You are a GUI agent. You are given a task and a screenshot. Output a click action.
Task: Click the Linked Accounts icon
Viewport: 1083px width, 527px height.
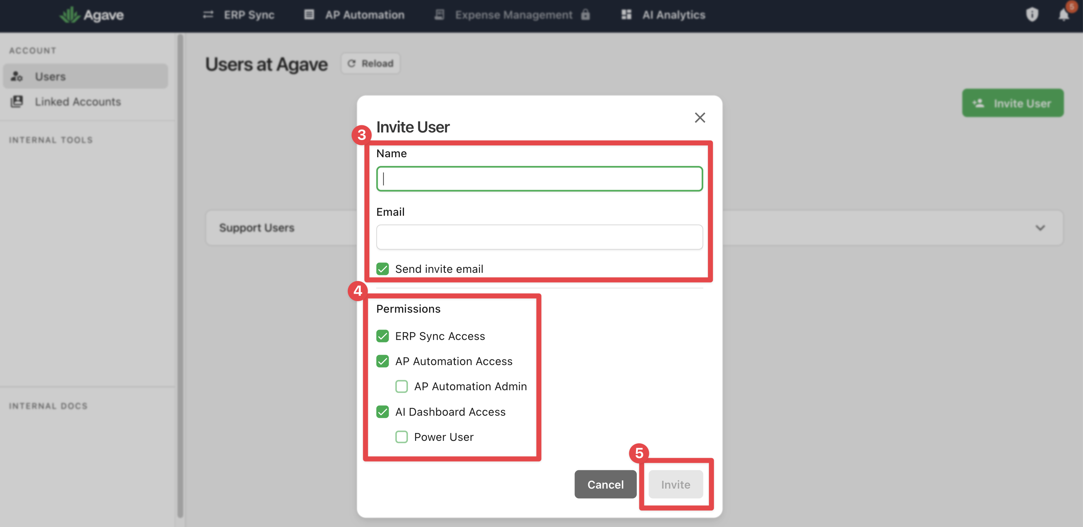[17, 102]
